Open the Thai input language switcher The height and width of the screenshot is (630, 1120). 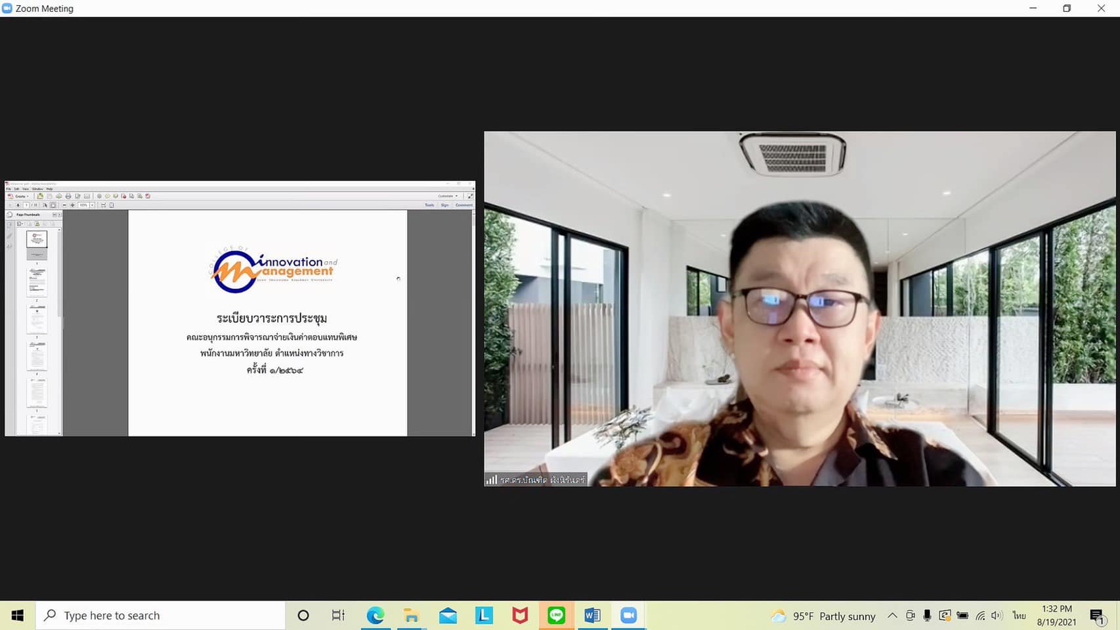tap(1018, 616)
